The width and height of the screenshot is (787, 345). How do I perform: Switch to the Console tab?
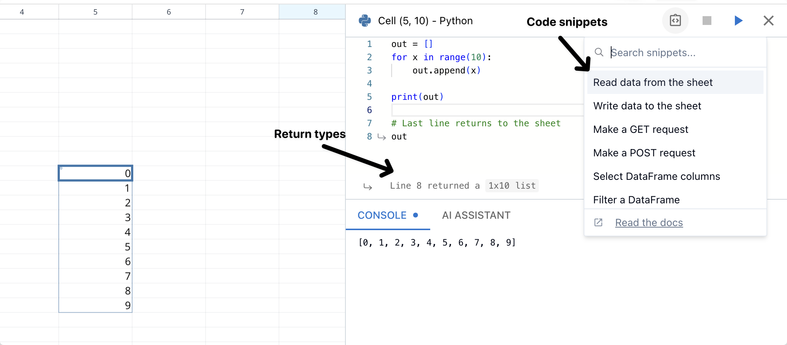click(x=382, y=215)
